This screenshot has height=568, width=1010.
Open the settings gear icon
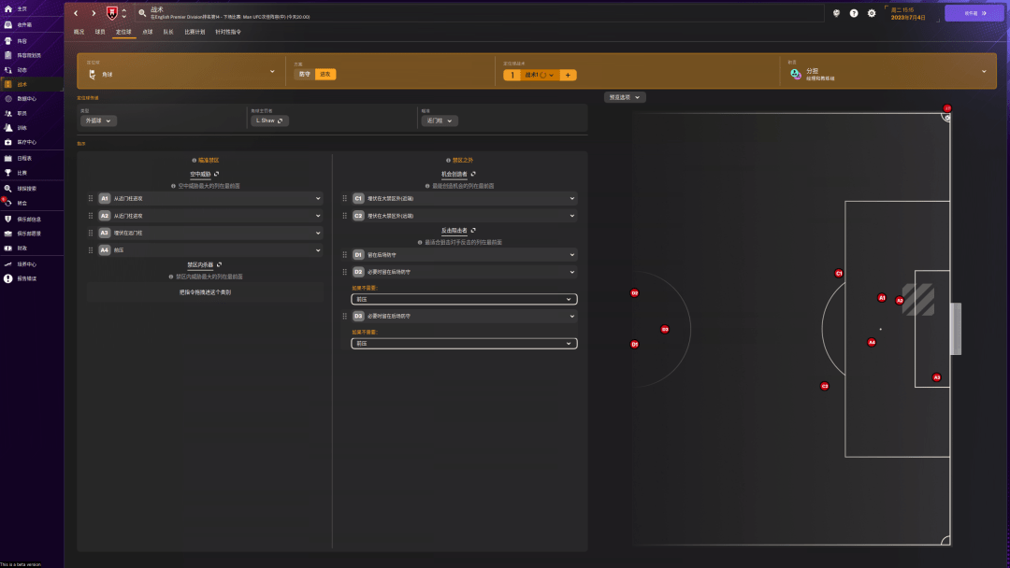point(872,13)
